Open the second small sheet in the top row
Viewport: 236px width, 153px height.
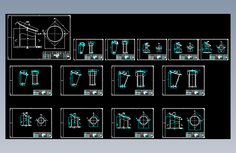tap(120, 50)
